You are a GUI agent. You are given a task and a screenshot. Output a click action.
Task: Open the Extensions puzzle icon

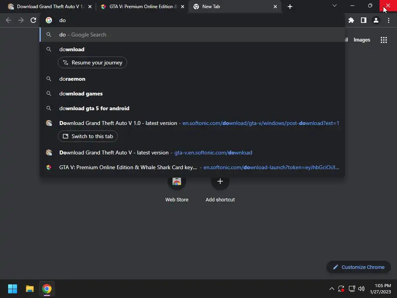[351, 20]
